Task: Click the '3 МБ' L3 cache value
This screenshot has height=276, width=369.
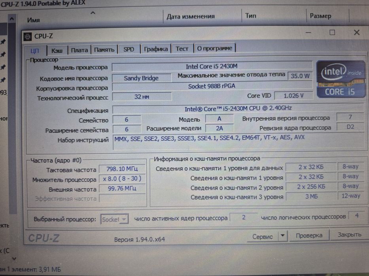Action: (311, 196)
